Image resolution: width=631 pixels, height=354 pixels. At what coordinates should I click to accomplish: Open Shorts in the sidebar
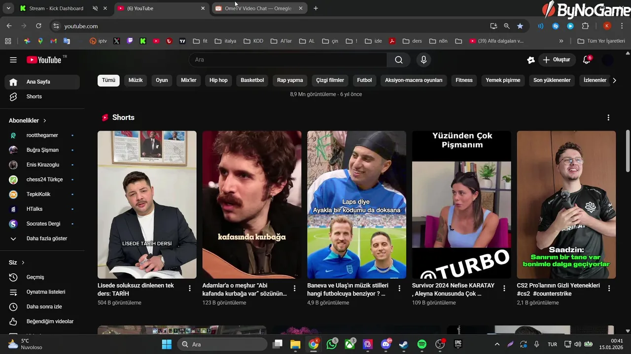pyautogui.click(x=42, y=97)
